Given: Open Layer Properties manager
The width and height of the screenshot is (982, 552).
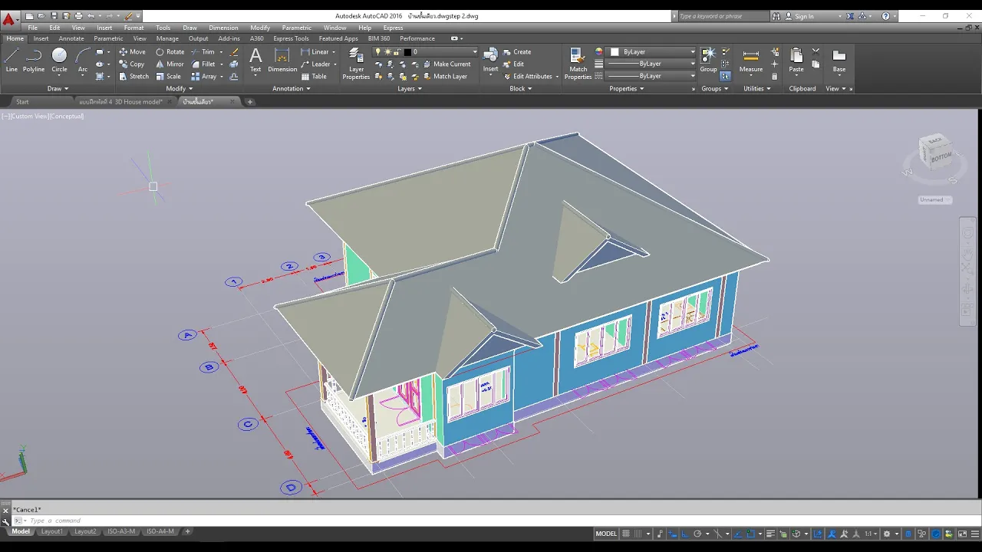Looking at the screenshot, I should [356, 63].
